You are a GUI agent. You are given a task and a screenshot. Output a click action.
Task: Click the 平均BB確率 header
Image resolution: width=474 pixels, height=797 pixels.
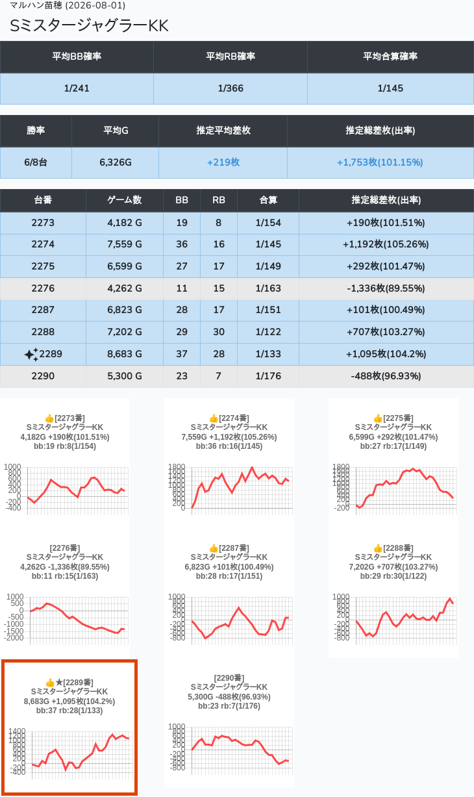[x=77, y=57]
